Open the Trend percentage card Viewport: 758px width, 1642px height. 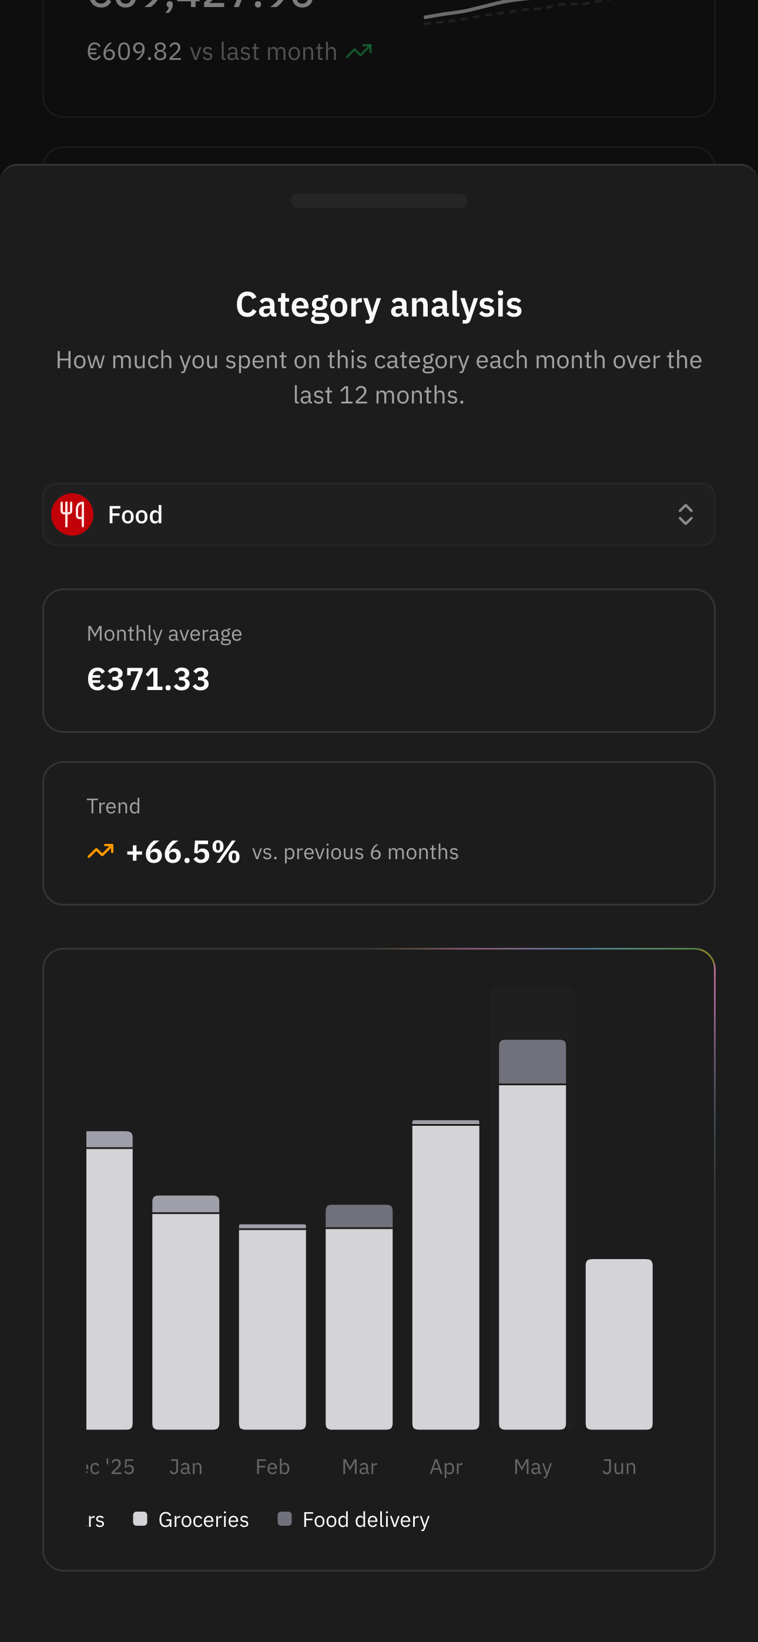(379, 833)
